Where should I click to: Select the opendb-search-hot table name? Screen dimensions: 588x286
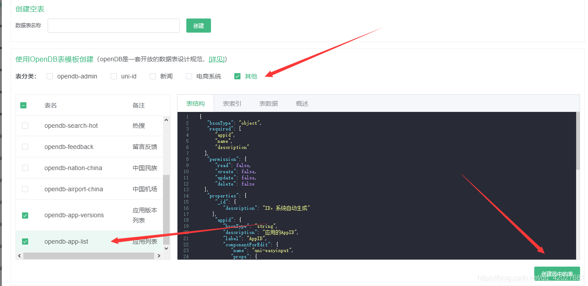click(71, 126)
